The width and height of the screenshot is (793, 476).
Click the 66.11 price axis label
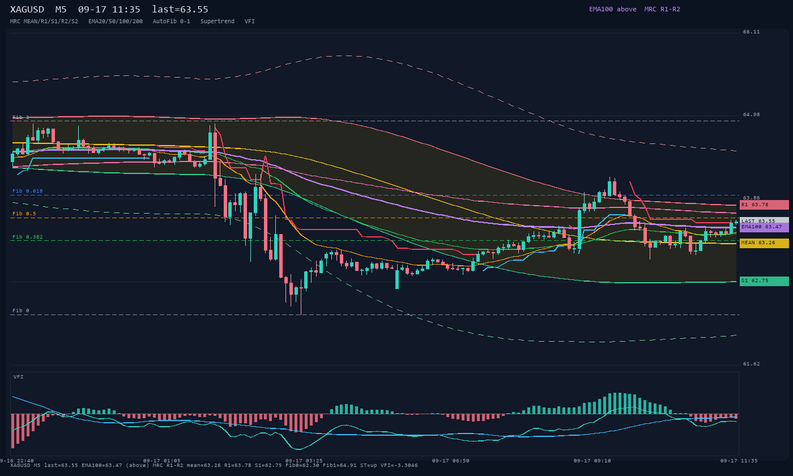pyautogui.click(x=752, y=32)
